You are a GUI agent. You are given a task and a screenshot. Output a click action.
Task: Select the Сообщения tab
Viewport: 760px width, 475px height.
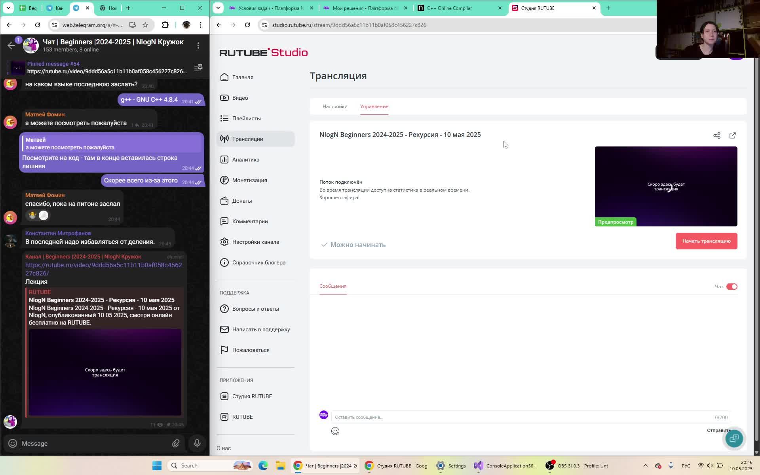(332, 286)
